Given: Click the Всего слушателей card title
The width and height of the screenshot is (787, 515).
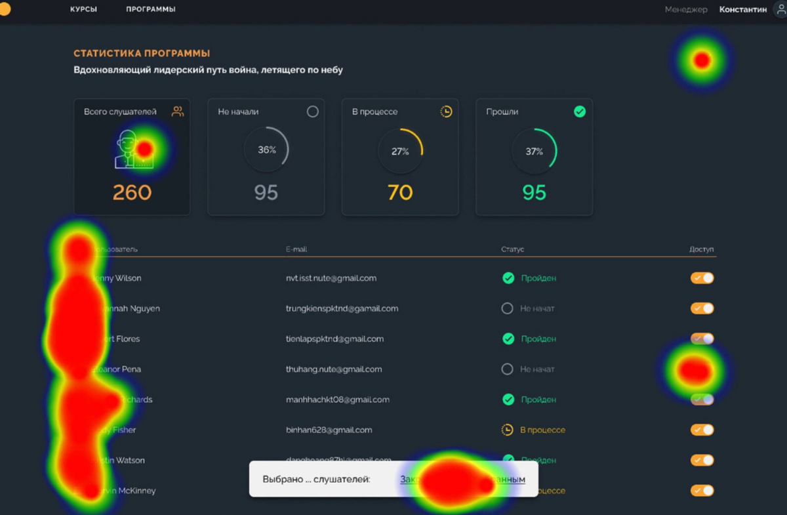Looking at the screenshot, I should click(120, 112).
